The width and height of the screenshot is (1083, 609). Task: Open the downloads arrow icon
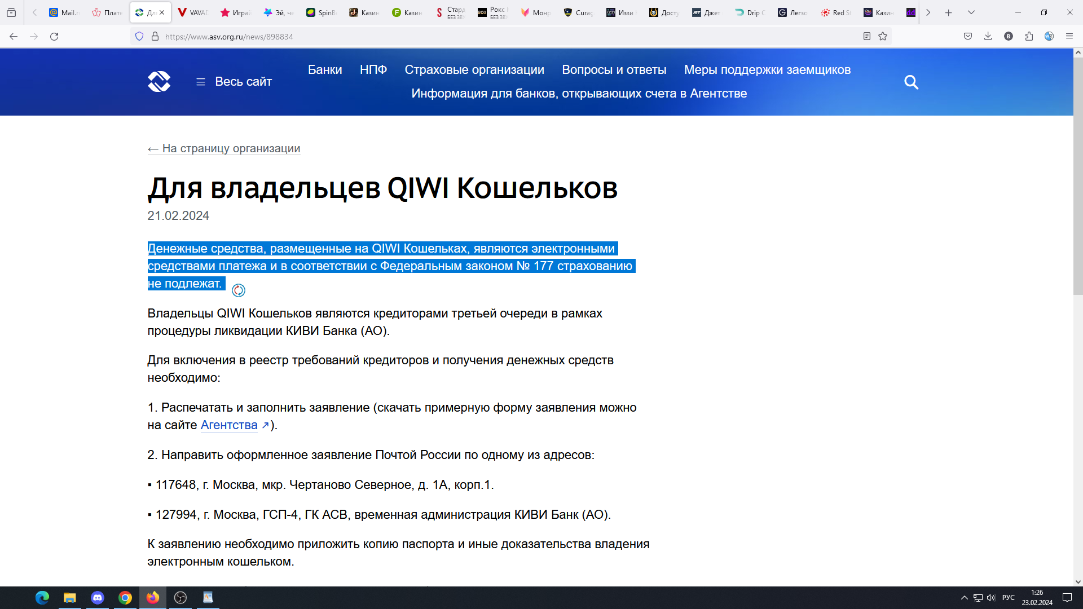click(x=988, y=37)
